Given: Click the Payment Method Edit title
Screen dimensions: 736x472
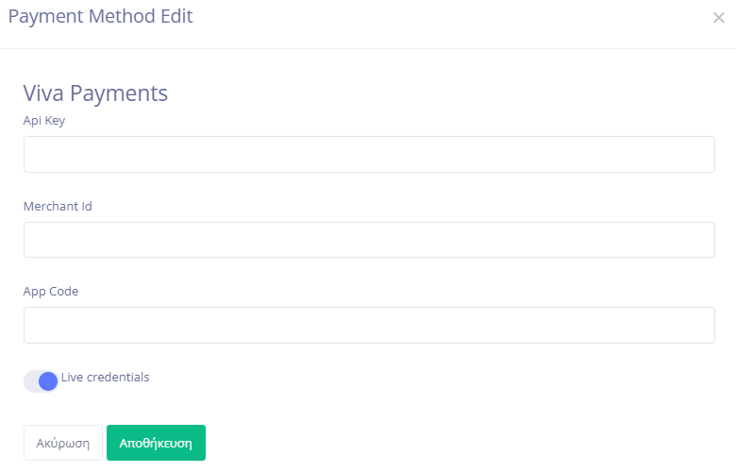Looking at the screenshot, I should pyautogui.click(x=100, y=16).
